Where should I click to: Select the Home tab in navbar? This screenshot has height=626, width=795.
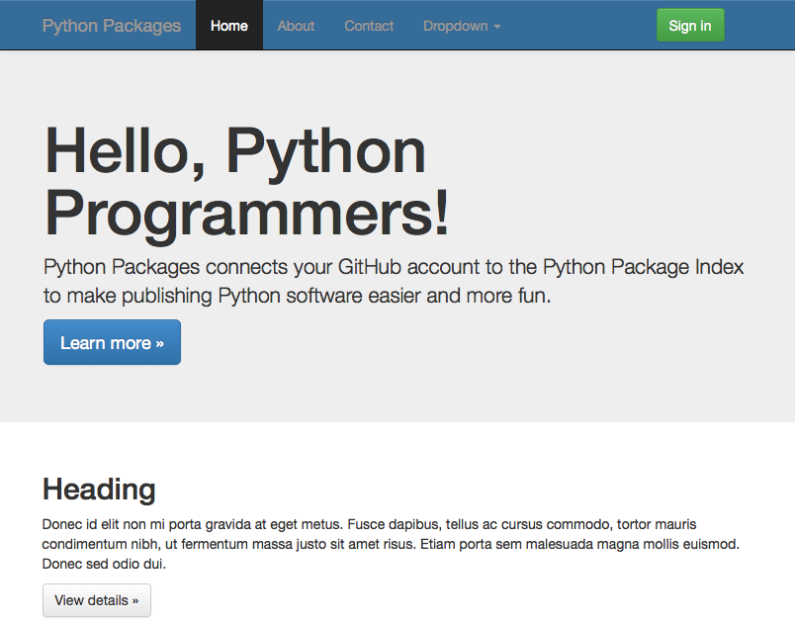229,26
